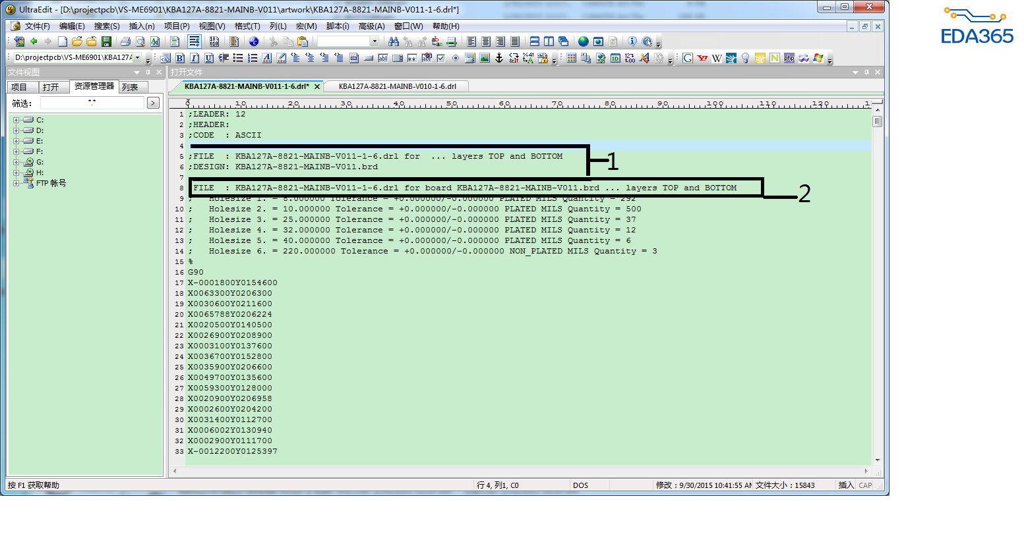Click the binoculars Find icon
1024x540 pixels.
coord(394,41)
